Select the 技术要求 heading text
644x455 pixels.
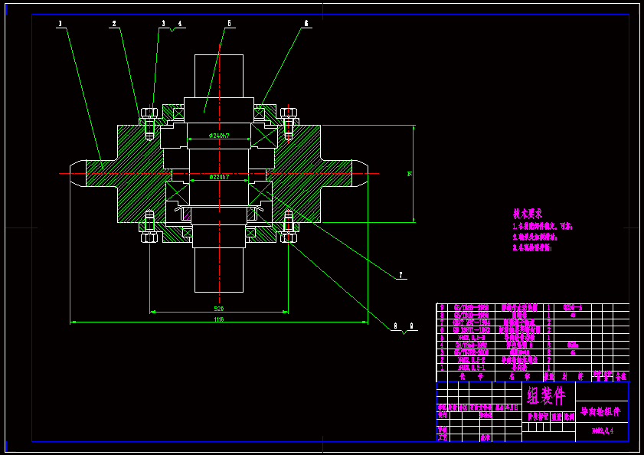(528, 214)
